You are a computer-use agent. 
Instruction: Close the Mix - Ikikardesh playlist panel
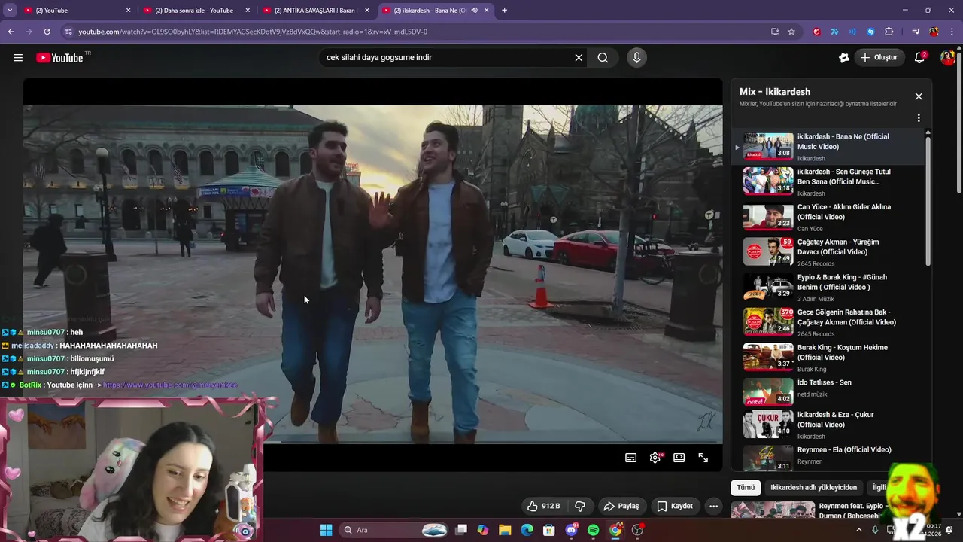coord(919,96)
